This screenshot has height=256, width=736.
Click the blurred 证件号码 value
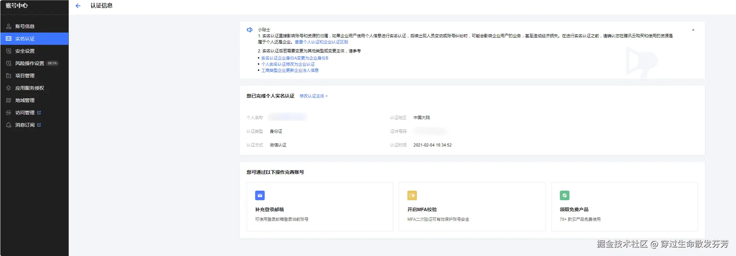pos(430,131)
